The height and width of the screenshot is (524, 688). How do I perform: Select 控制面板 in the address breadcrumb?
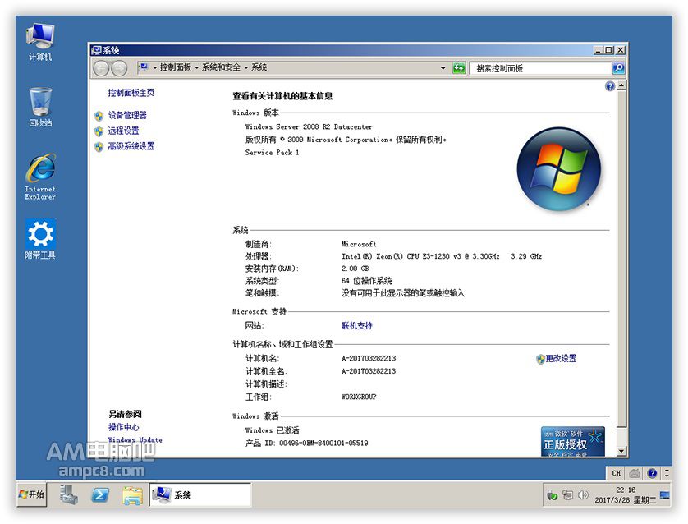pyautogui.click(x=176, y=67)
